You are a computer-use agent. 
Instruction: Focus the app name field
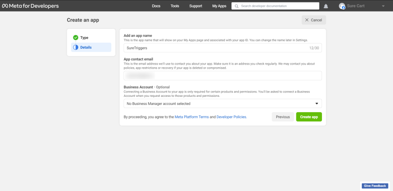(x=223, y=48)
